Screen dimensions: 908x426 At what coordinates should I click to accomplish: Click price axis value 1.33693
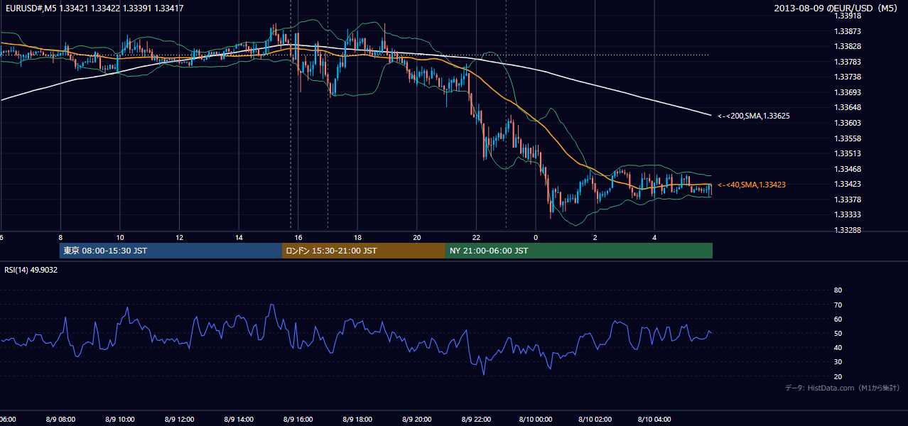(848, 92)
